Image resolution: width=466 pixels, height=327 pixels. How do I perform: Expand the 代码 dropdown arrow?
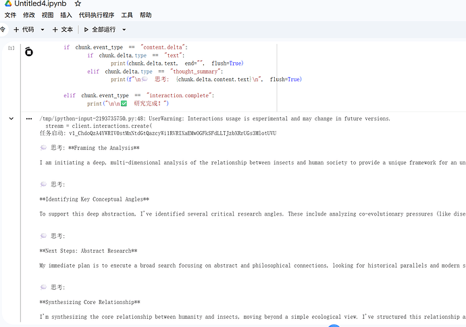pyautogui.click(x=43, y=30)
